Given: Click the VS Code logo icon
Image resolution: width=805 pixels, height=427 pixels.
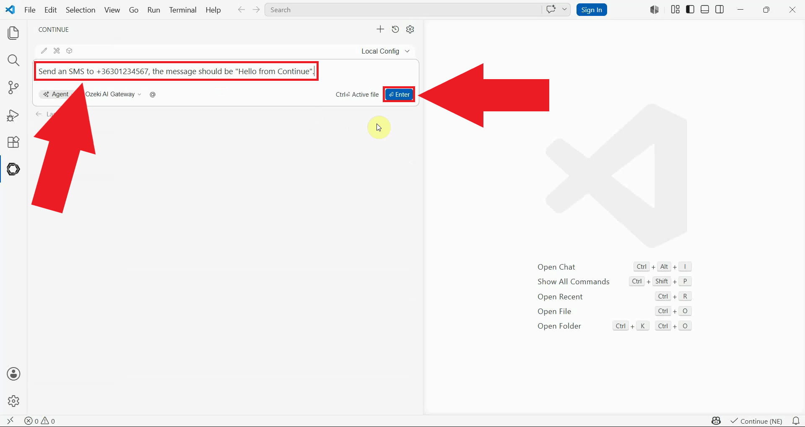Looking at the screenshot, I should 10,10.
